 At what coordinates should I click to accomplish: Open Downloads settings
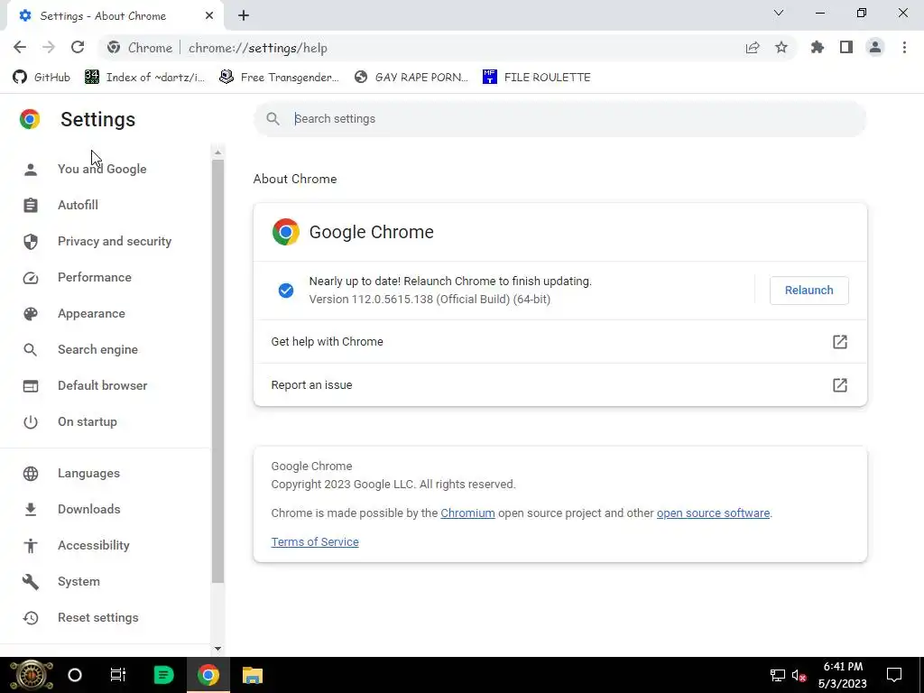pyautogui.click(x=89, y=509)
